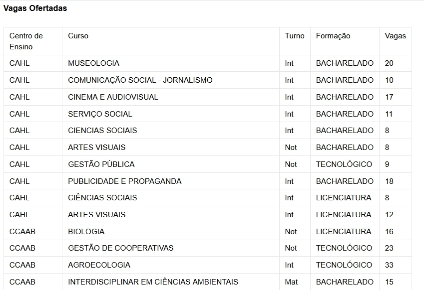
Task: Select the AGROECOLOGIA course row
Action: click(x=208, y=265)
